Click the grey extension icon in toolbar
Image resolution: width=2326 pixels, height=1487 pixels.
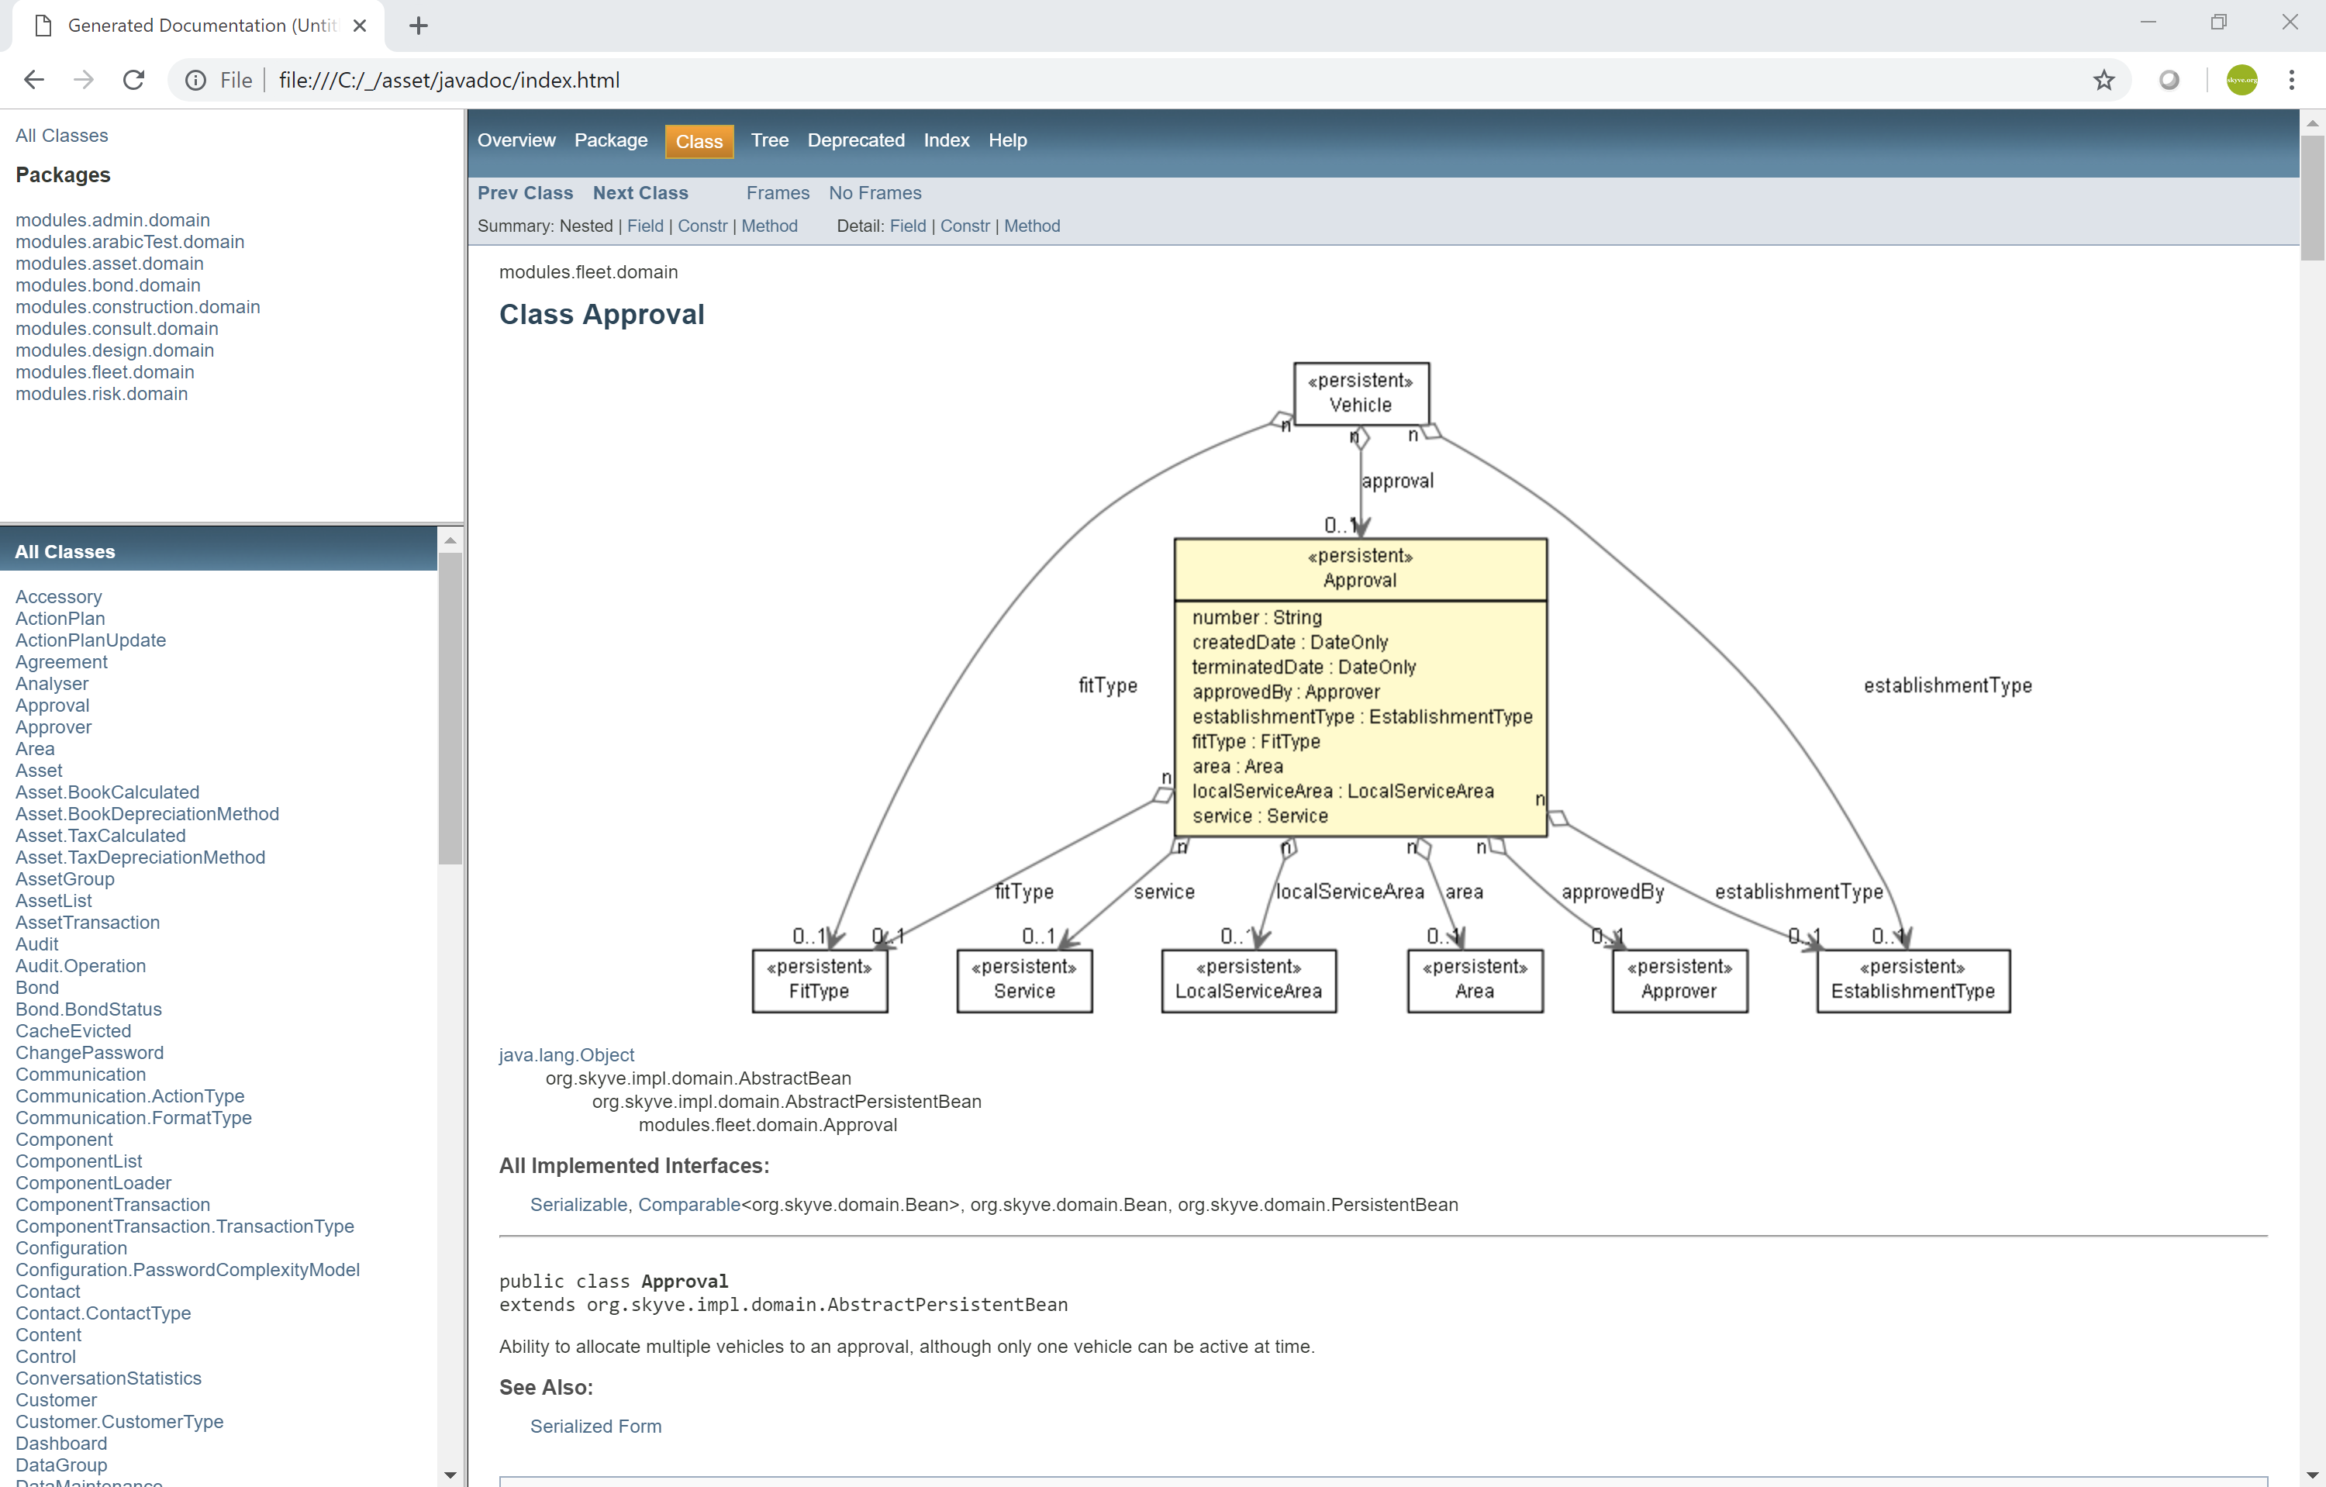pyautogui.click(x=2169, y=80)
